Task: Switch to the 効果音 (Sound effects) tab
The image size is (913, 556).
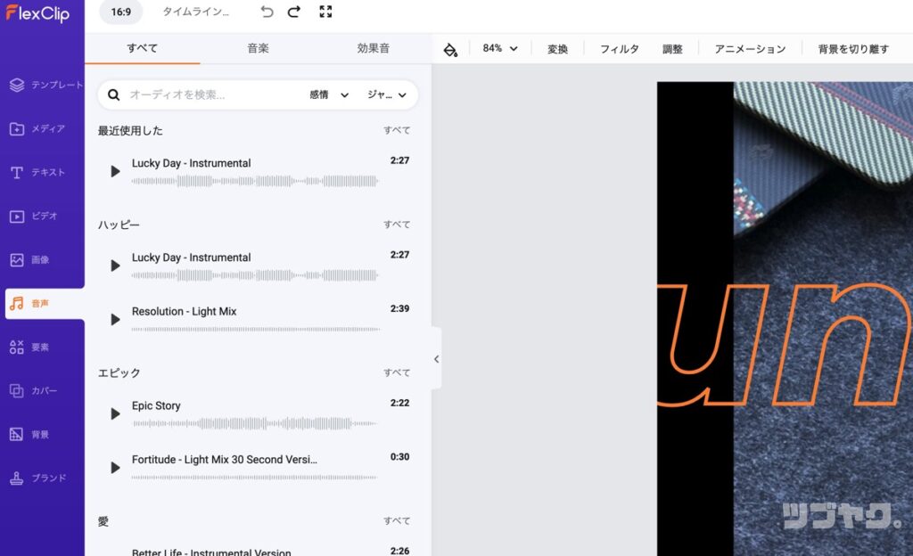Action: tap(374, 48)
